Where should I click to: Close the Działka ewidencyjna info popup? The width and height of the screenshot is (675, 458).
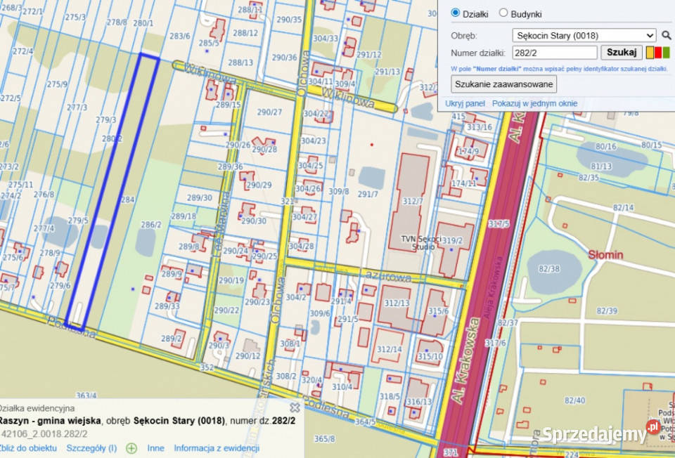[x=295, y=407]
